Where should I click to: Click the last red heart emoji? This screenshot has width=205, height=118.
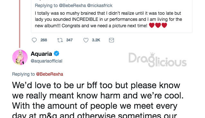(x=164, y=25)
